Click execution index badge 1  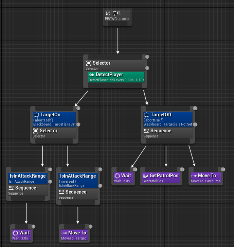pos(147,68)
